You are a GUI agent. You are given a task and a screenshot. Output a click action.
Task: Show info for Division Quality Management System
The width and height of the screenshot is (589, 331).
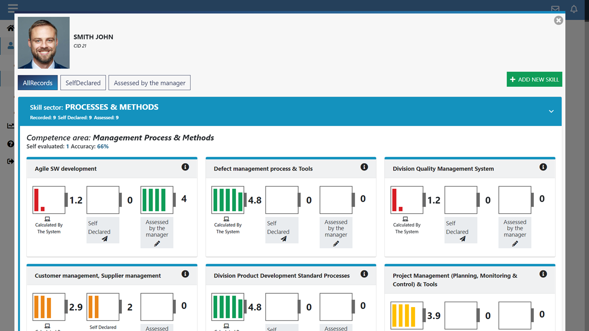click(543, 167)
